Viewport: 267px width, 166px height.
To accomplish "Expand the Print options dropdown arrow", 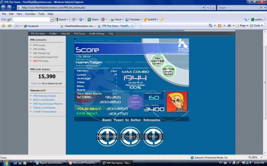I will 234,26.
